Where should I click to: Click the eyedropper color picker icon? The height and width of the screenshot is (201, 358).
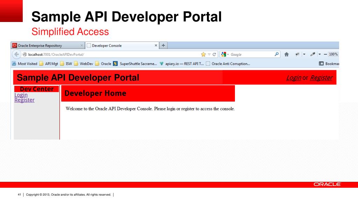click(312, 54)
